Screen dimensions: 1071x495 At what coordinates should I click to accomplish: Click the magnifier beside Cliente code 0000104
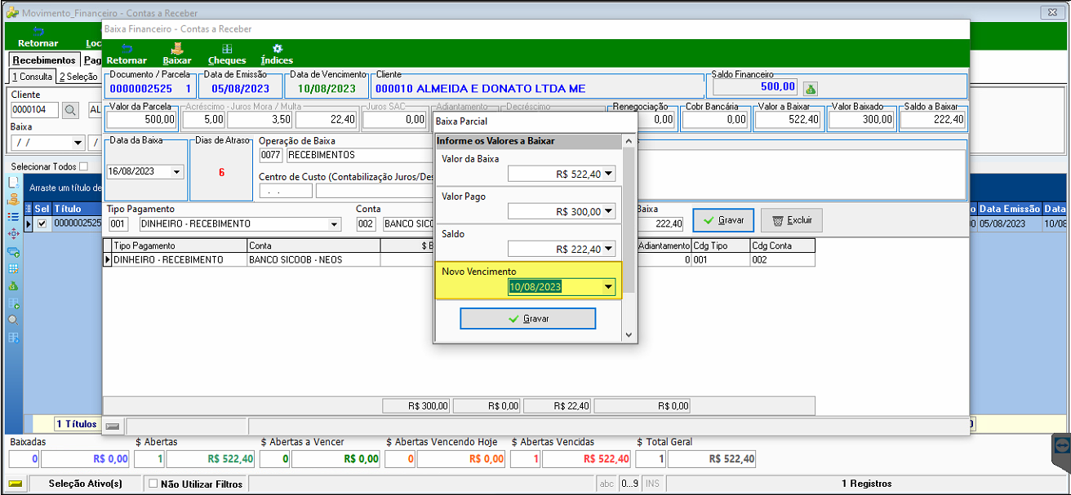pyautogui.click(x=70, y=110)
